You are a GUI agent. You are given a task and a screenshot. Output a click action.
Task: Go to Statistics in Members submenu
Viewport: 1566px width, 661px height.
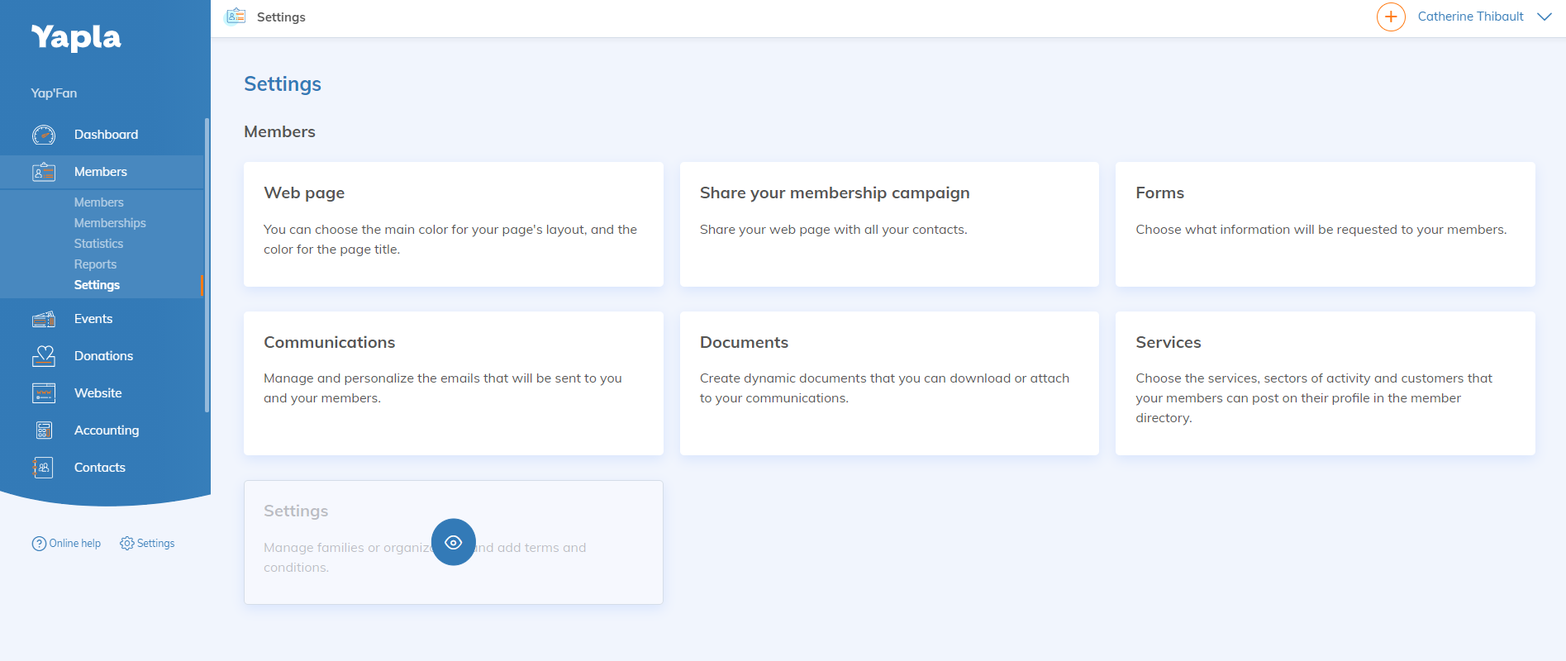pyautogui.click(x=98, y=244)
